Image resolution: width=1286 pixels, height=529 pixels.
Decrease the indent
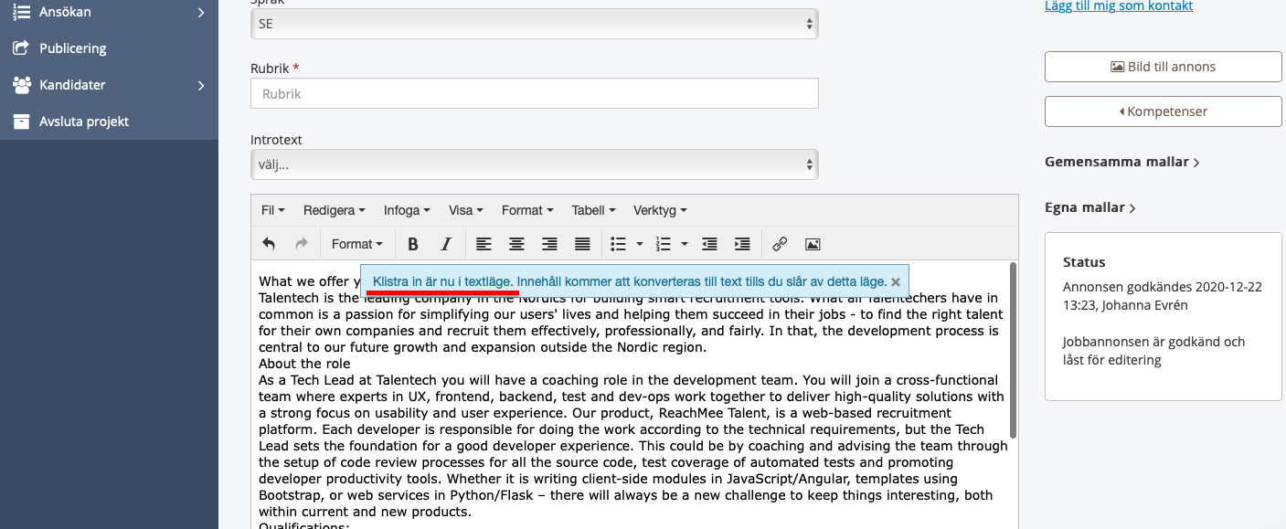point(709,244)
